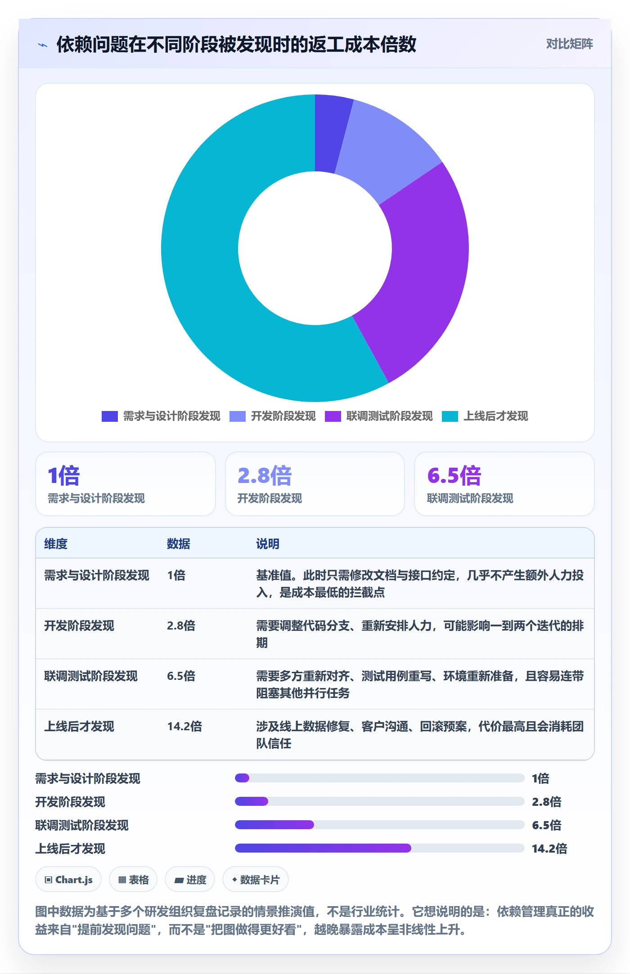Open the 1倍 stat card
The image size is (630, 974).
click(x=126, y=484)
